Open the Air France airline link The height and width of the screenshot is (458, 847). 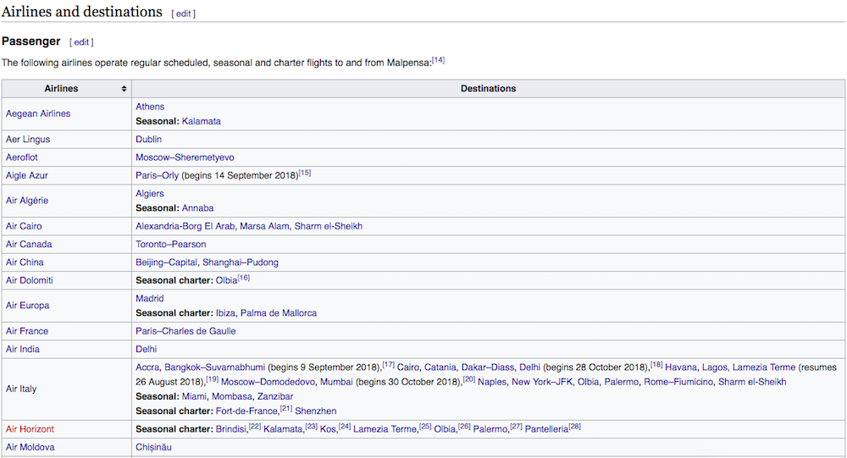click(x=27, y=331)
